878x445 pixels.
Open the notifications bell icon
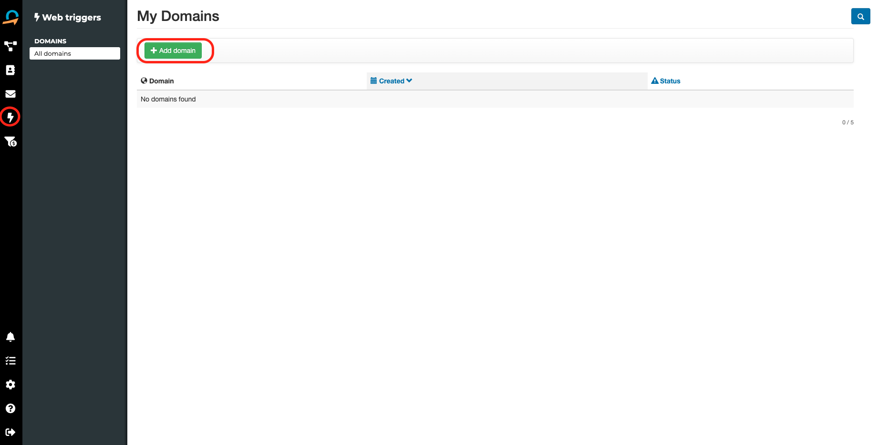(10, 337)
